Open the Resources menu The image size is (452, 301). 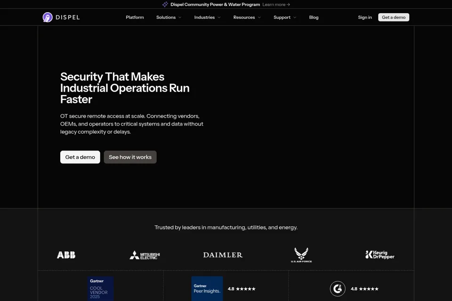point(244,17)
